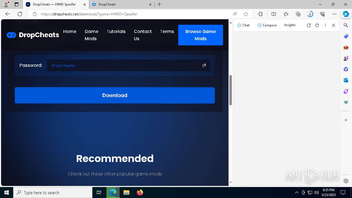Open Browser essentials heart icon
This screenshot has width=352, height=198.
point(322,14)
